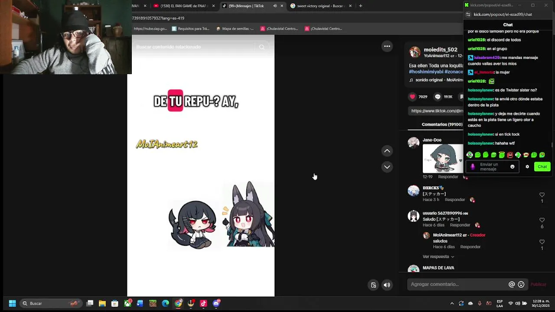Open TikTok app from taskbar
This screenshot has width=555, height=312.
tap(203, 303)
